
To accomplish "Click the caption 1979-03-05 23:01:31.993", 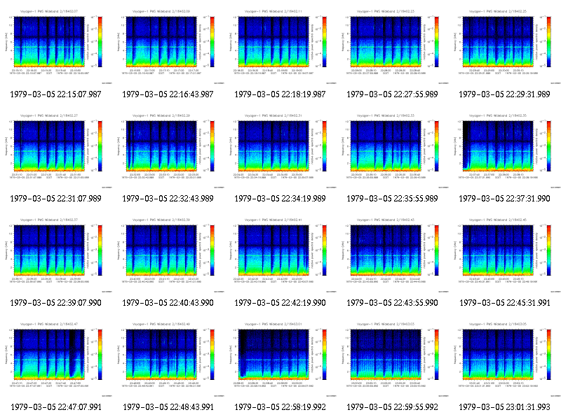I will pos(504,407).
